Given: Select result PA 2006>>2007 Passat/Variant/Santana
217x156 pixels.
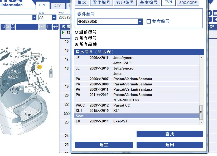Looking at the screenshot, I should 137,79.
